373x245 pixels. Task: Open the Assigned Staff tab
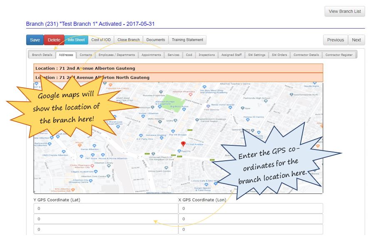point(231,55)
